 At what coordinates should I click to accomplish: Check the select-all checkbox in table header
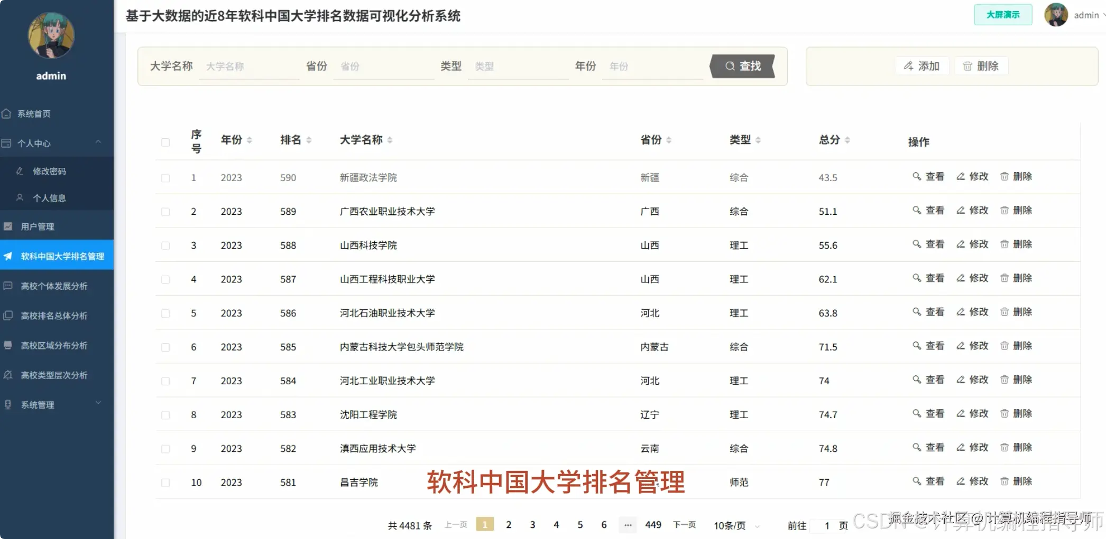(165, 141)
